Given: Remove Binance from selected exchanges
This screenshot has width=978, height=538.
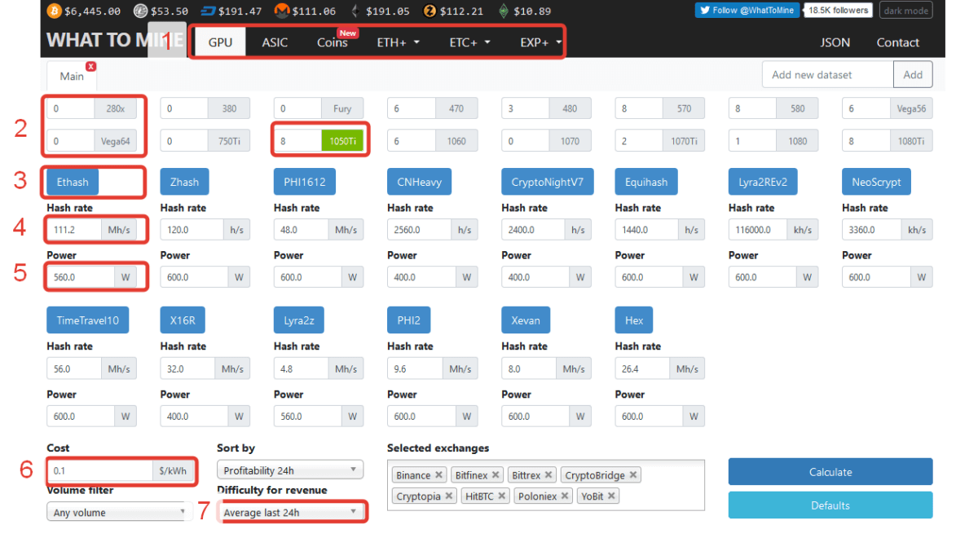Looking at the screenshot, I should pyautogui.click(x=438, y=475).
